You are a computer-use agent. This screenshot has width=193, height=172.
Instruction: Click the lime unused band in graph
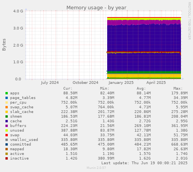point(144,19)
